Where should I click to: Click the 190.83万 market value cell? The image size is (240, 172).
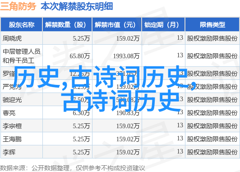(128, 113)
